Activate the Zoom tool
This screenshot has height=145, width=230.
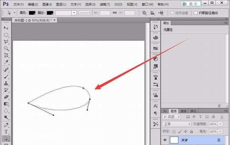[6, 118]
